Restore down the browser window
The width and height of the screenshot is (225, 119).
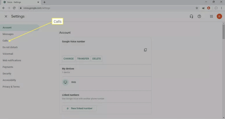(x=214, y=2)
